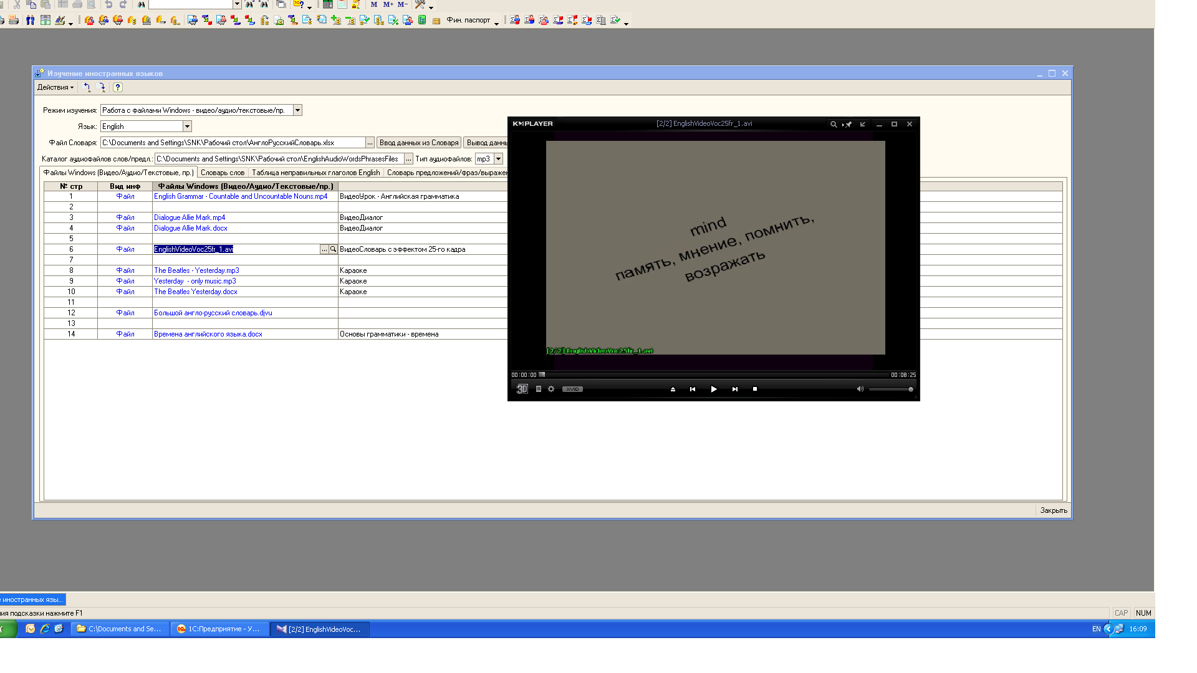Mute audio with the speaker icon
The height and width of the screenshot is (673, 1197).
tap(860, 389)
